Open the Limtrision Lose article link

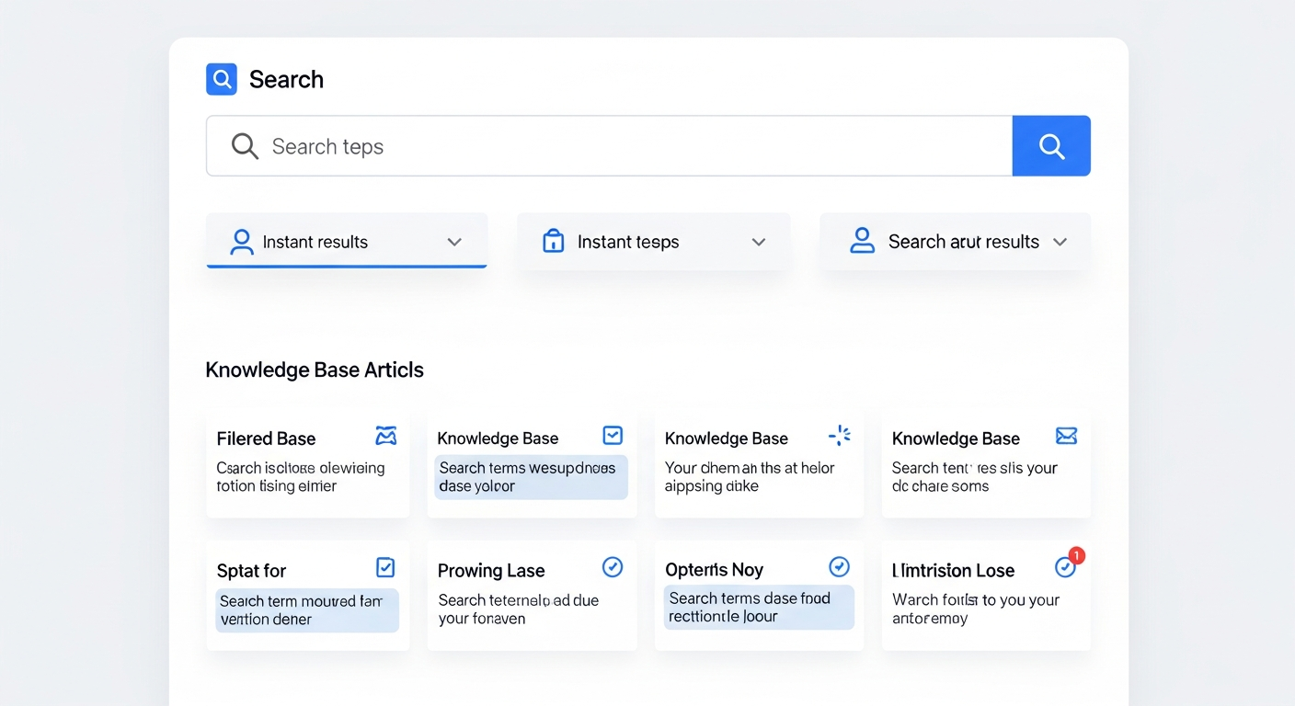click(954, 570)
